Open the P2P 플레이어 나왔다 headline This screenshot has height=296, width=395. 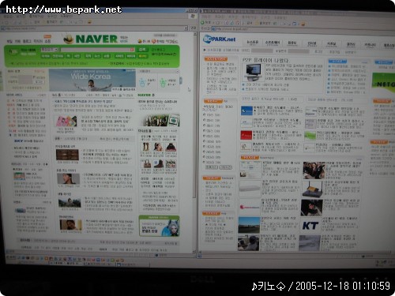pos(265,60)
